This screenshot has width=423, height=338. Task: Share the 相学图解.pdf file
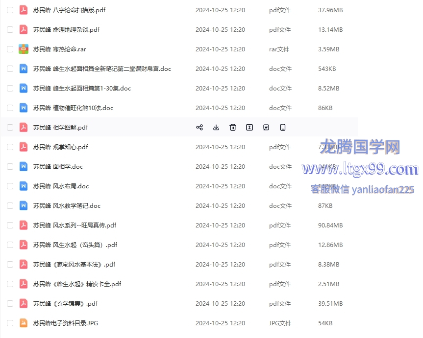click(x=199, y=127)
